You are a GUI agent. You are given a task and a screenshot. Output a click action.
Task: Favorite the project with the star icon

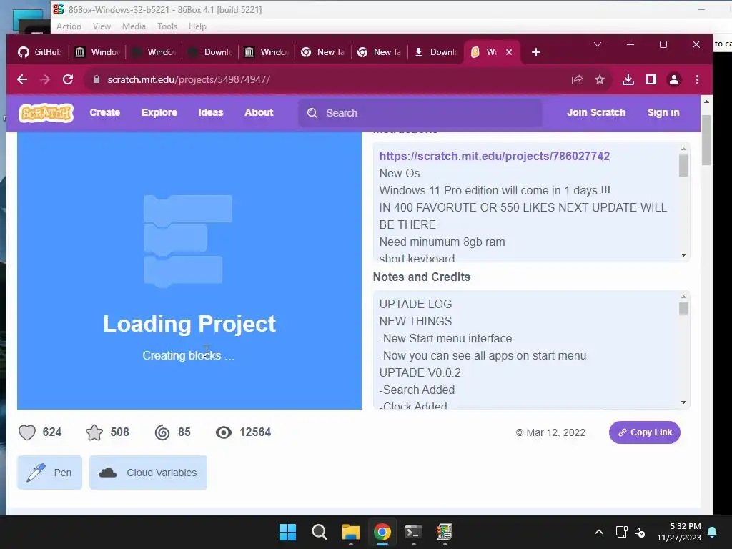(94, 432)
